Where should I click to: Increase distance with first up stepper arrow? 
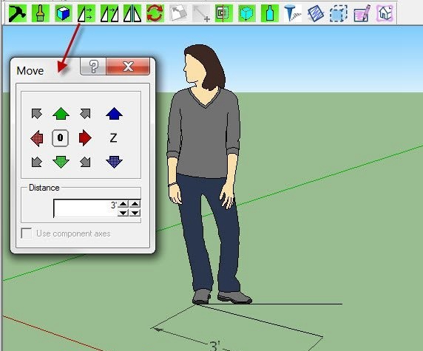123,204
